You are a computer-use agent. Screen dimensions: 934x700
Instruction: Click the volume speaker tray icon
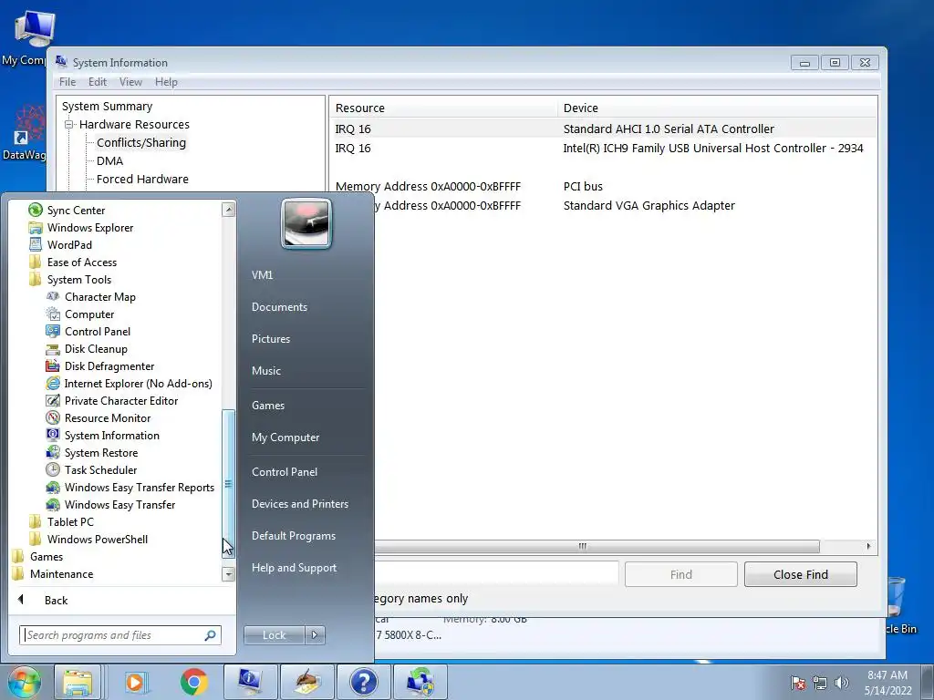coord(842,683)
